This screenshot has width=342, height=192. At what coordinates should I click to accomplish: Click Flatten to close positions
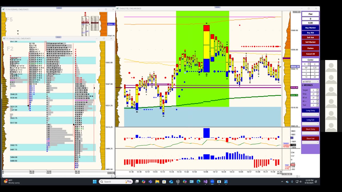click(x=310, y=48)
